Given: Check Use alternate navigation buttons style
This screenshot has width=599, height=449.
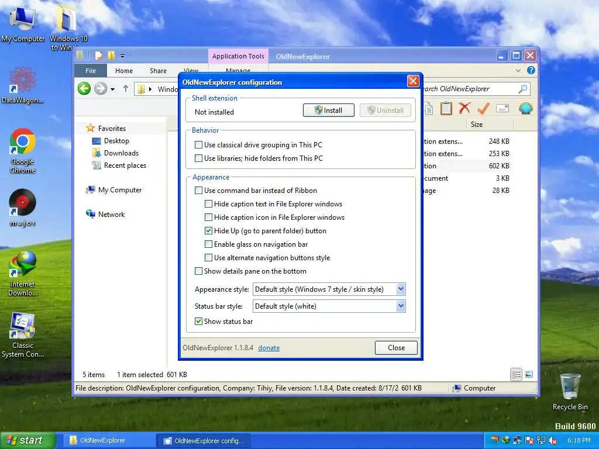Looking at the screenshot, I should tap(208, 258).
